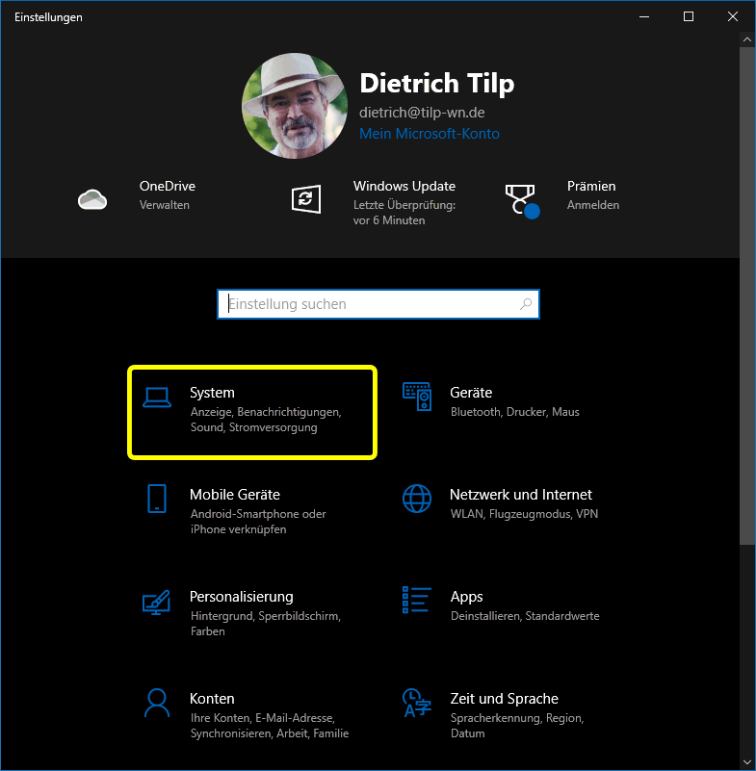
Task: Open the Geräte devices icon
Action: [x=417, y=398]
